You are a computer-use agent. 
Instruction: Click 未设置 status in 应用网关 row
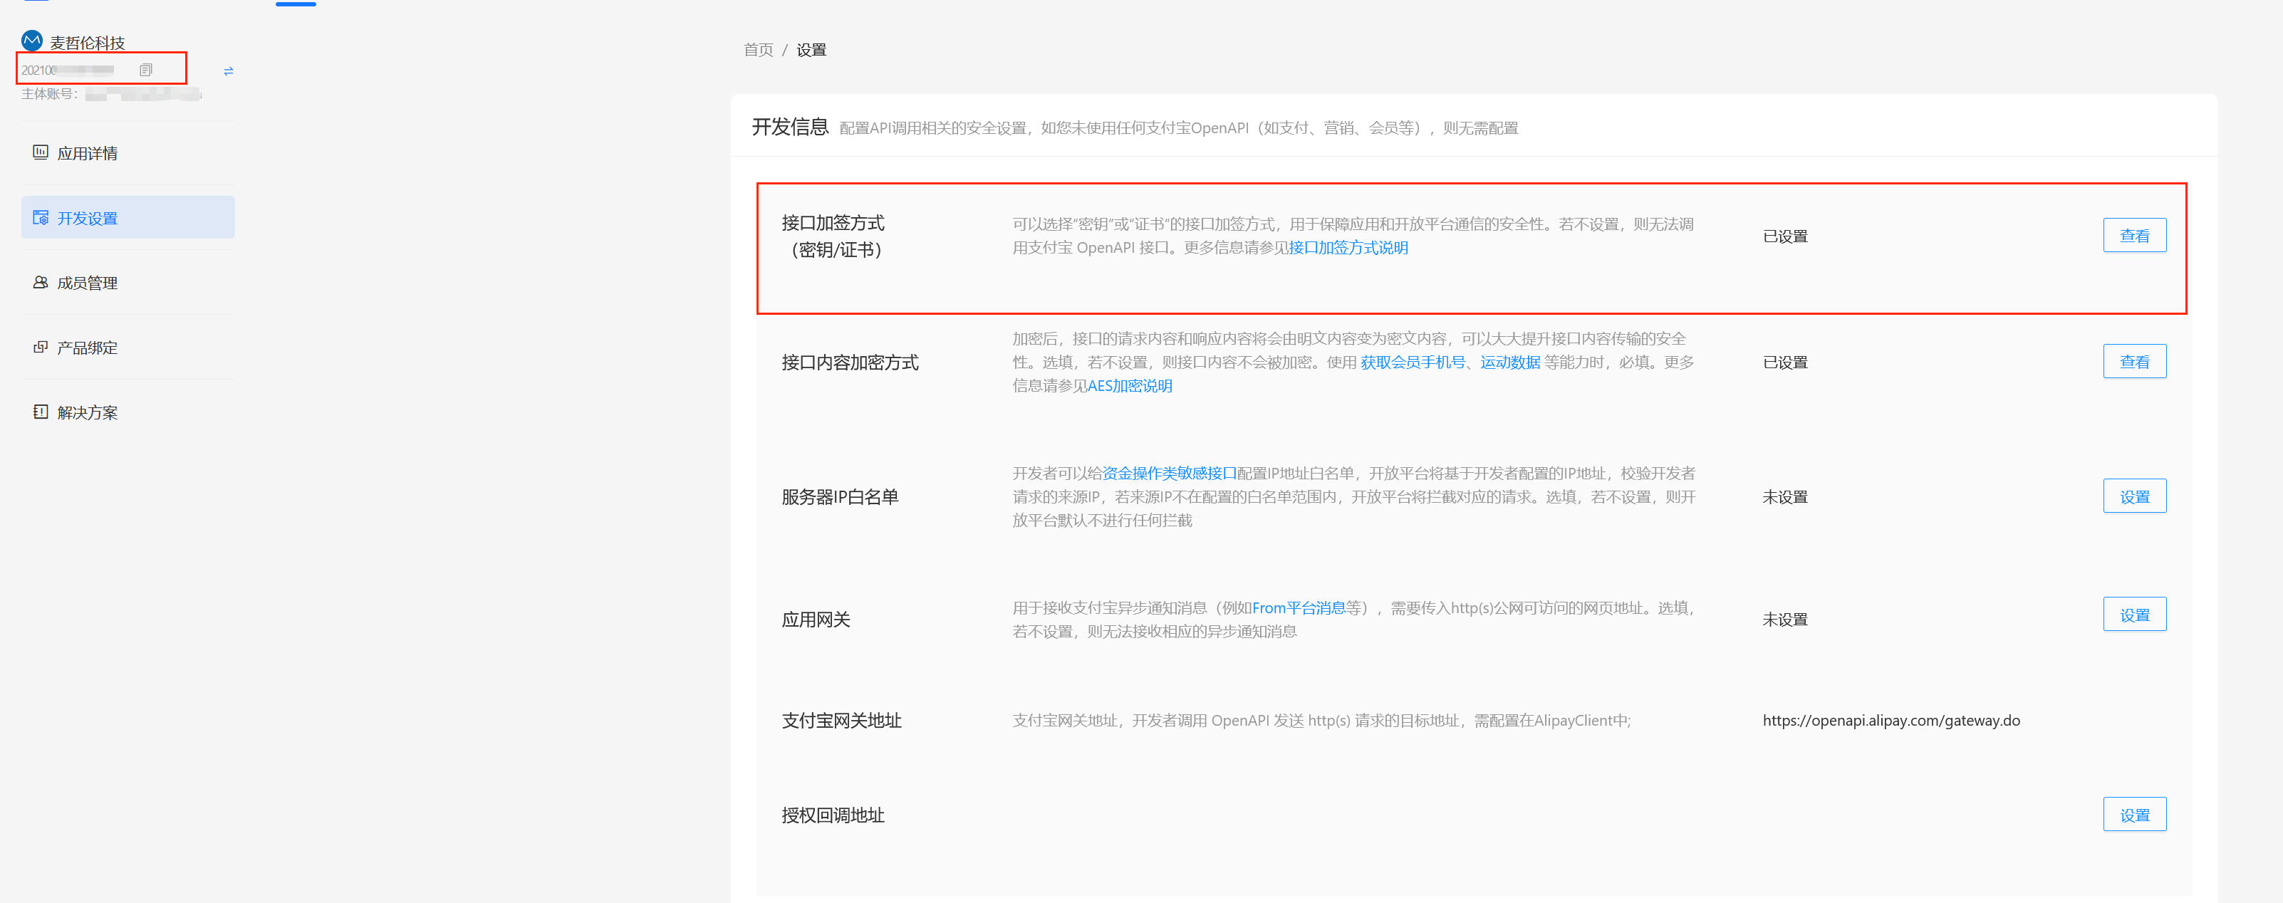pos(1785,619)
